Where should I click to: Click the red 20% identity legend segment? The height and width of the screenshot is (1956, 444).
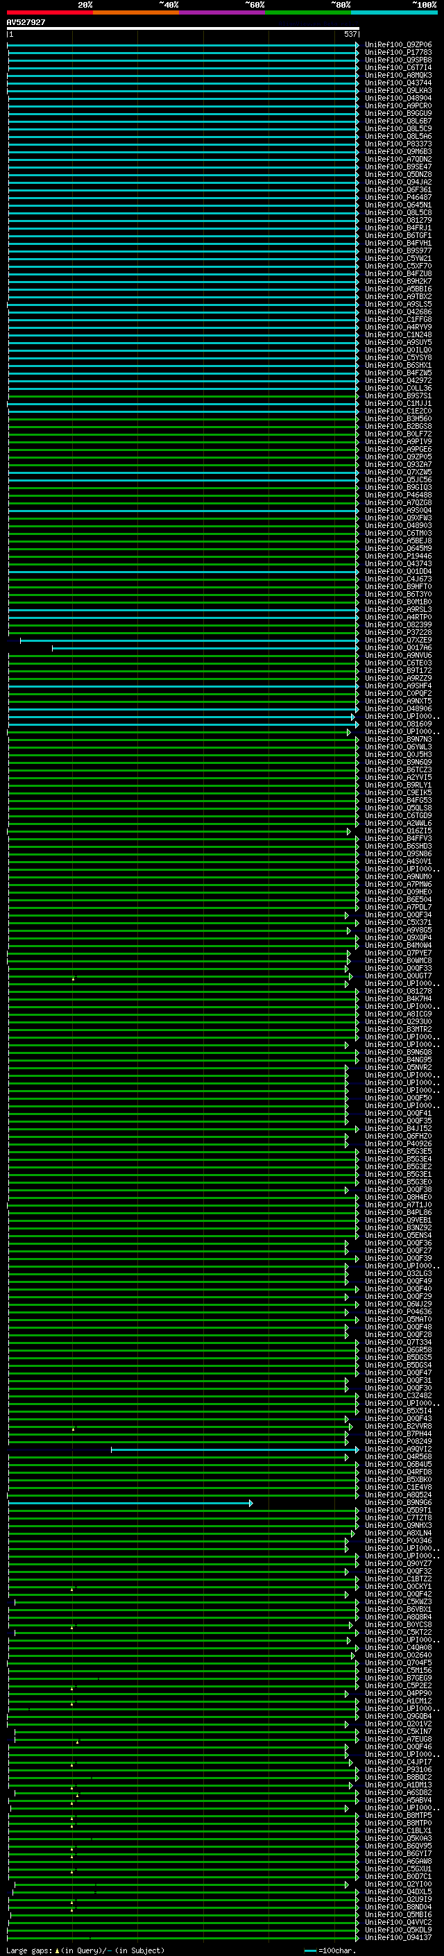[49, 13]
